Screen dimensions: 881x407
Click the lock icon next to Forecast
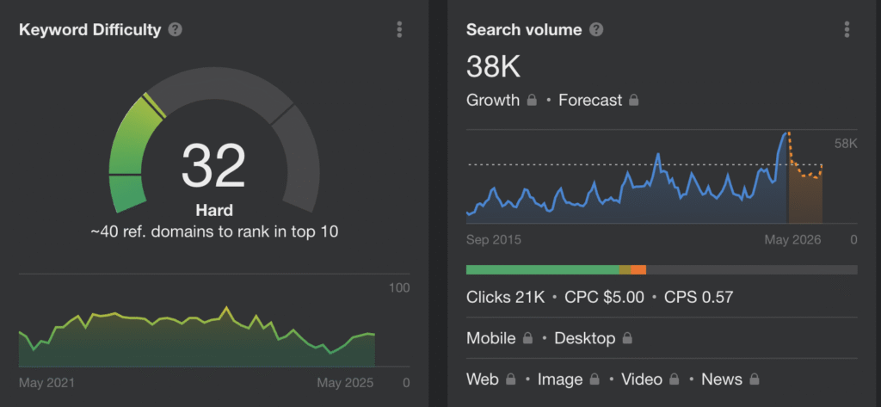[634, 100]
